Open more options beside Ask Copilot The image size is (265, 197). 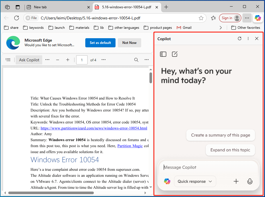pos(47,60)
